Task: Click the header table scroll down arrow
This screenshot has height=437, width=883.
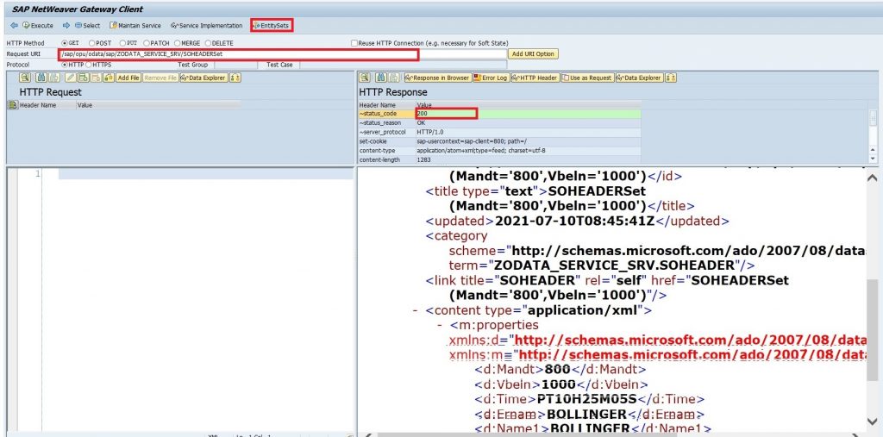Action: click(x=873, y=159)
